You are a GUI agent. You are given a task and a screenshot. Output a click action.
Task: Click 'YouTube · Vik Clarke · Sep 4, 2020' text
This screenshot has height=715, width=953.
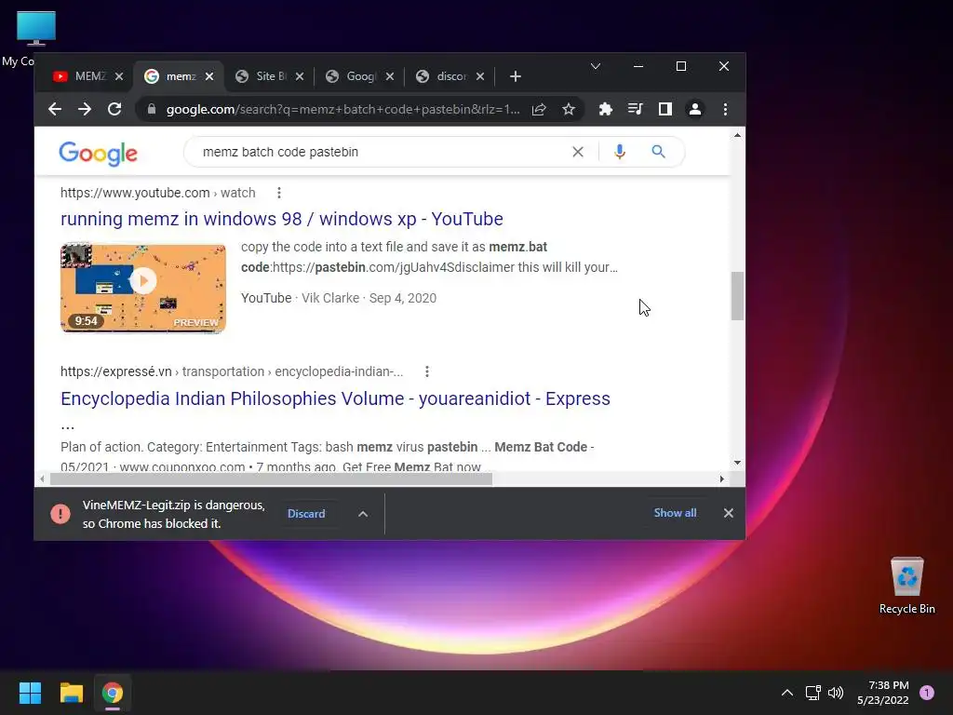[339, 298]
